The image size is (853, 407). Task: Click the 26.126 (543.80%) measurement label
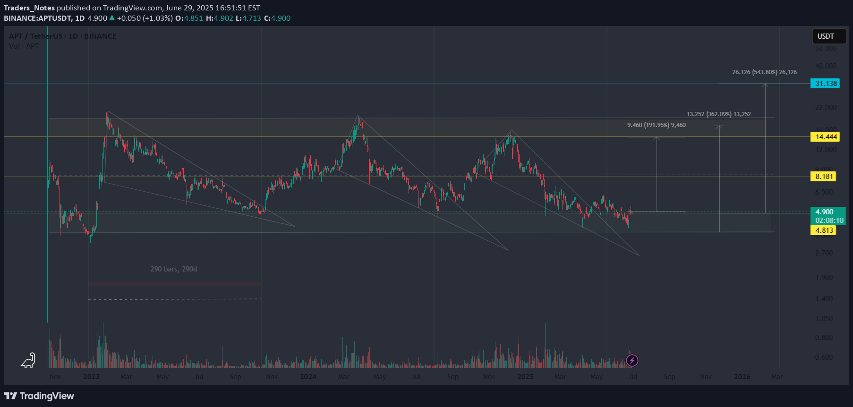pos(764,72)
